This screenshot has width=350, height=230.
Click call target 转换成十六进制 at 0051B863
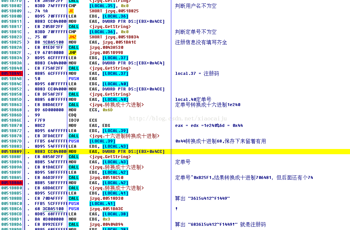117,105
